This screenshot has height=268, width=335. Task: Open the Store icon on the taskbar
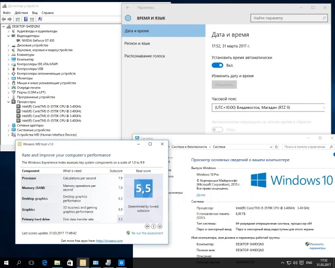[x=70, y=263]
